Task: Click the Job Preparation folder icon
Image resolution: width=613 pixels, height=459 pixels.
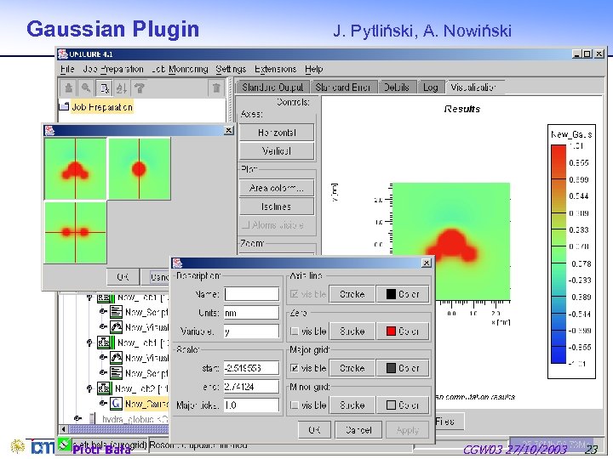Action: pyautogui.click(x=64, y=106)
